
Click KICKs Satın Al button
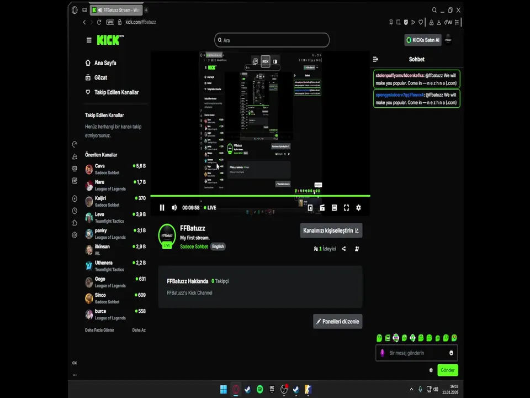pyautogui.click(x=423, y=40)
